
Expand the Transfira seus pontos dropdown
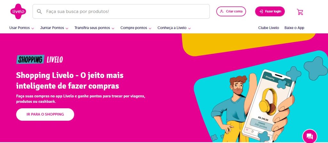coord(94,28)
